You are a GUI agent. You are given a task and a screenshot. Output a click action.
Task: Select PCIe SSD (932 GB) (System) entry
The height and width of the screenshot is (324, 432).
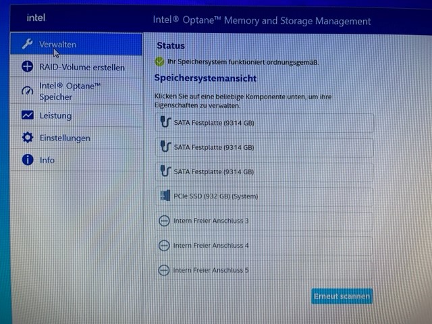[x=264, y=196]
